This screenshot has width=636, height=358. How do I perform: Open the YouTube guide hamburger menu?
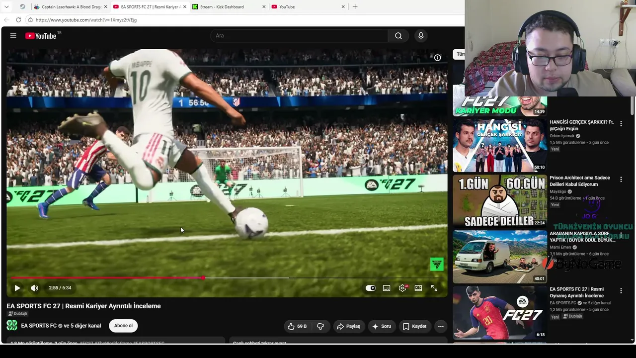(13, 36)
